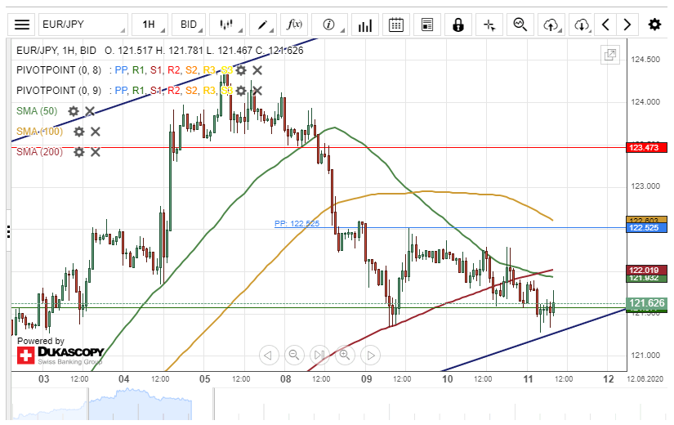
Task: Open the f(x) indicators menu
Action: (294, 25)
